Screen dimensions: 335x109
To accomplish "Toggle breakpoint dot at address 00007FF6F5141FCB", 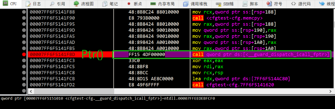I will point(24,79).
